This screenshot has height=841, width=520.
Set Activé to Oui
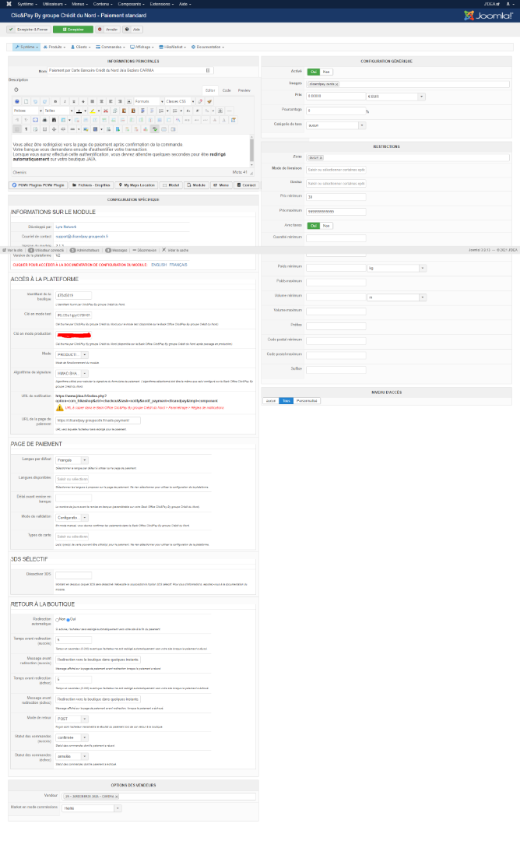314,72
